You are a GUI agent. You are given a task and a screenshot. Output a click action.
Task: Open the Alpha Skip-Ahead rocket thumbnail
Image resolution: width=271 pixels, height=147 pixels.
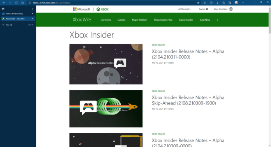click(x=106, y=108)
